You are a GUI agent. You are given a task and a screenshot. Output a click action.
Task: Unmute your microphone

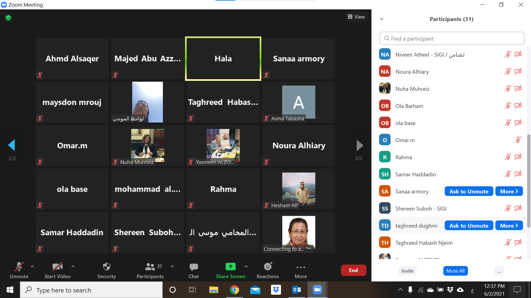[19, 270]
